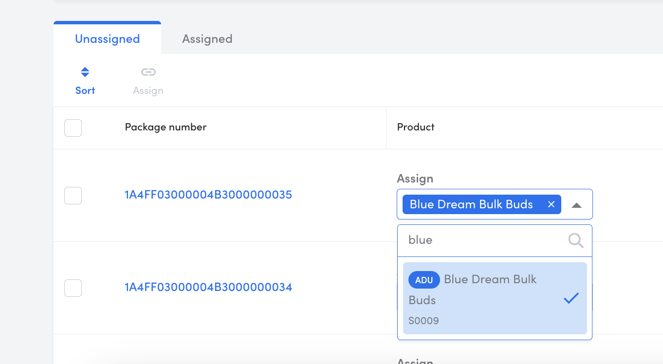Viewport: 663px width, 364px height.
Task: Click the Assign label above first dropdown
Action: pos(415,179)
